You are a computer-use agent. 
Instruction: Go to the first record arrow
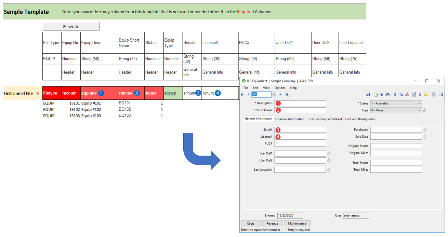point(242,95)
